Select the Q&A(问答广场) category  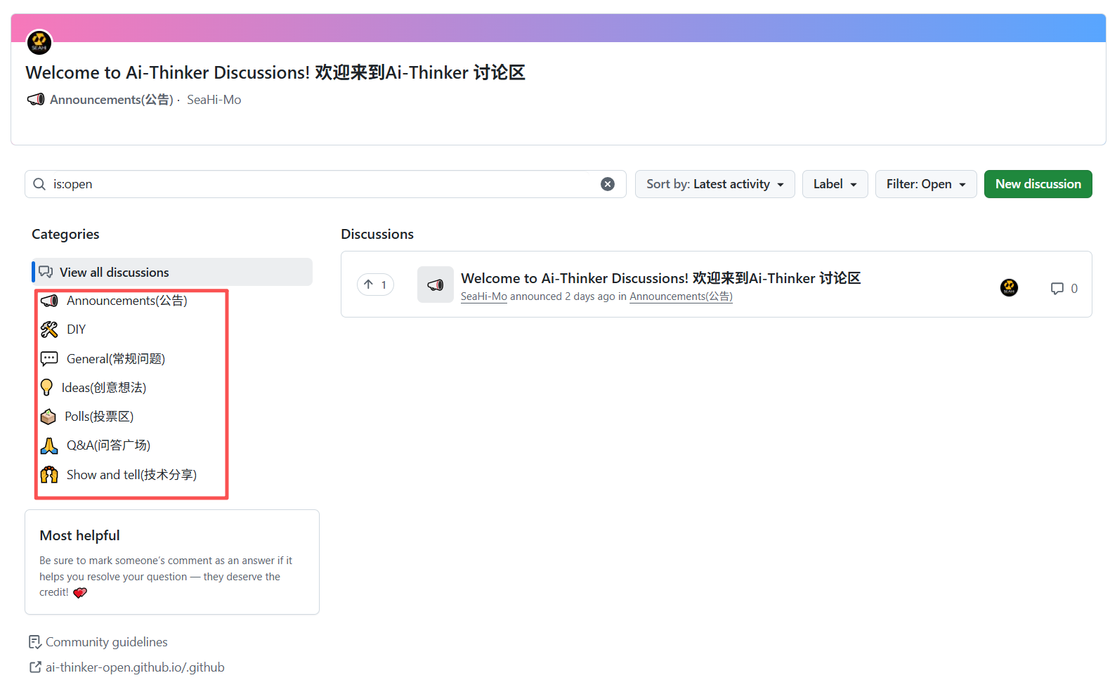pyautogui.click(x=109, y=445)
